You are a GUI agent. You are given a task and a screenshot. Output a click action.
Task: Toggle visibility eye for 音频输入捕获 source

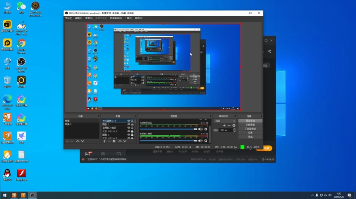pos(129,128)
